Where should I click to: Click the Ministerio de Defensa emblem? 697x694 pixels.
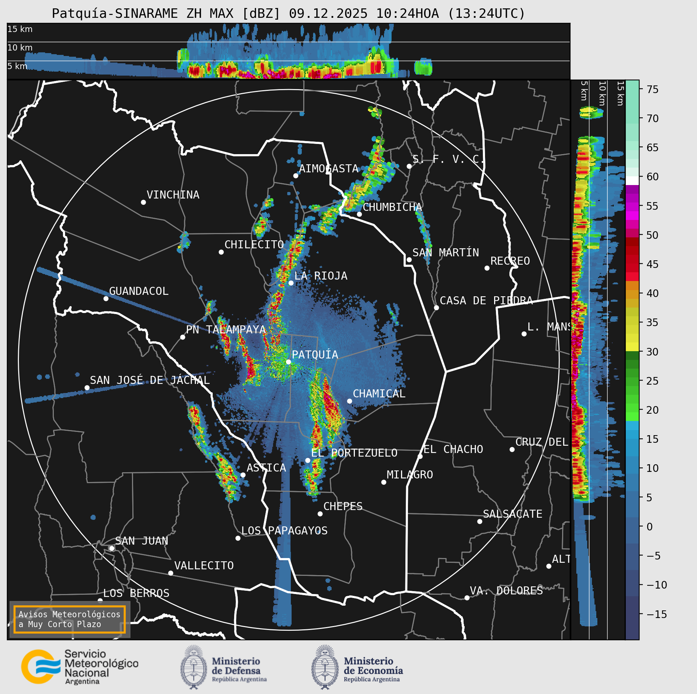(x=194, y=667)
